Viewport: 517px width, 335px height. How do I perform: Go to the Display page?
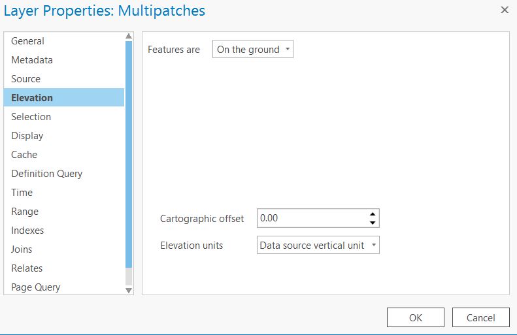pos(27,136)
